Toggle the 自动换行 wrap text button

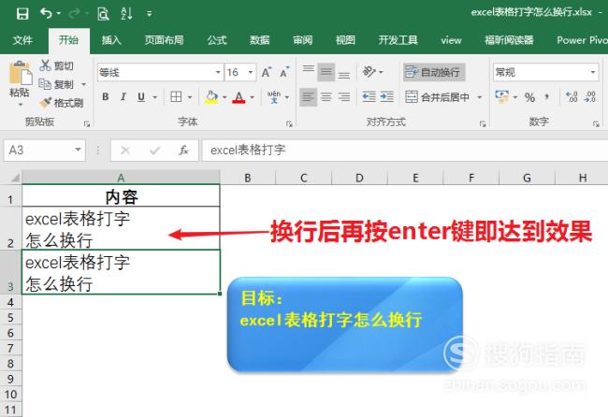point(433,72)
